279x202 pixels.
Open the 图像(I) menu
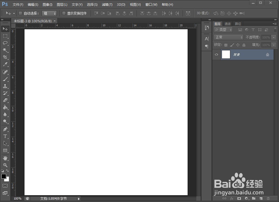(x=47, y=5)
